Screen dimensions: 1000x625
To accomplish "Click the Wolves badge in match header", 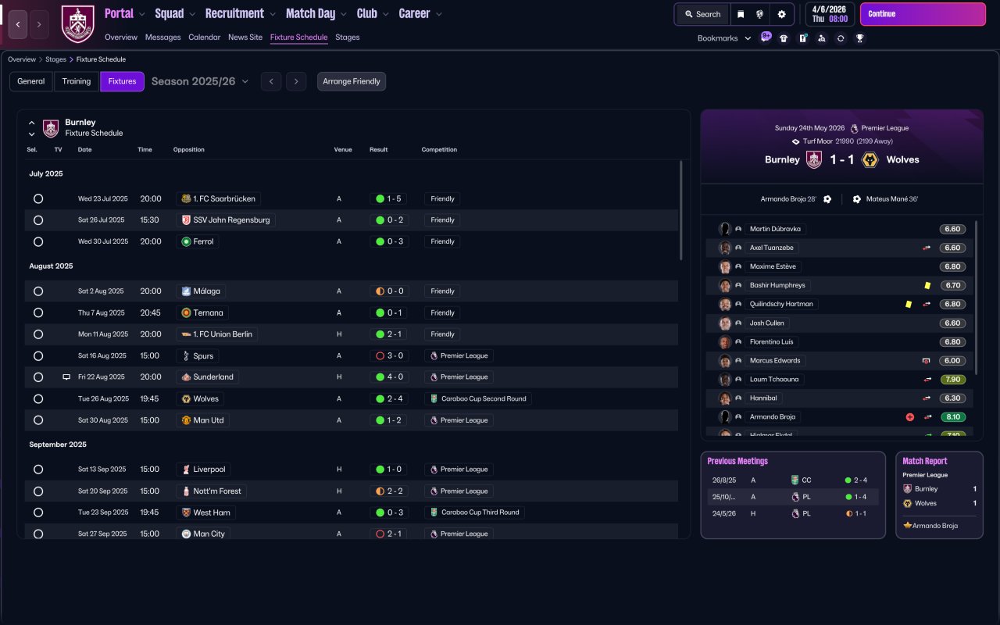I will click(x=869, y=159).
